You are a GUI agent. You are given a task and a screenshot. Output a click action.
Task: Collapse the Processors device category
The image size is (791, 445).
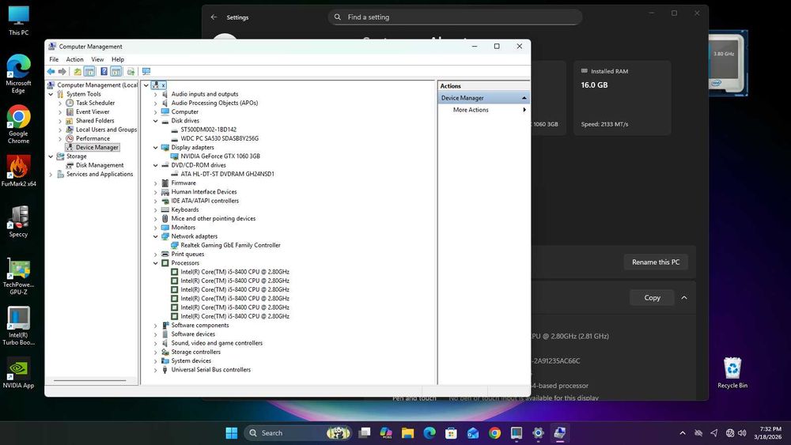click(x=155, y=263)
